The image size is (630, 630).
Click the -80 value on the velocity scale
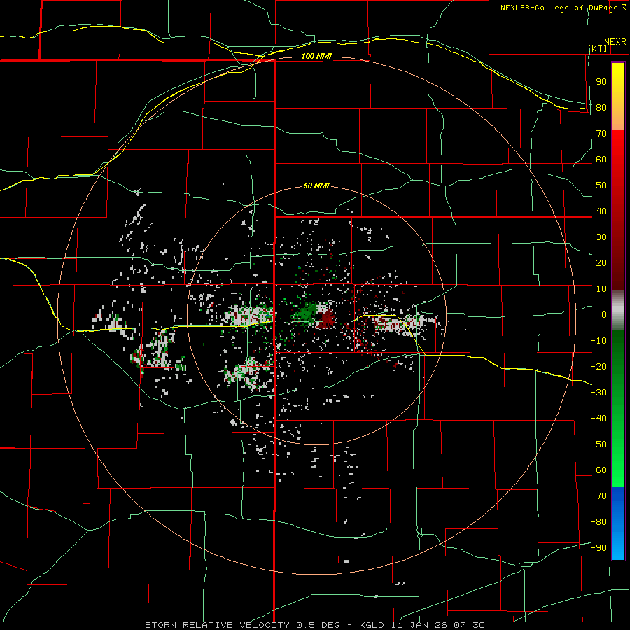(x=598, y=522)
